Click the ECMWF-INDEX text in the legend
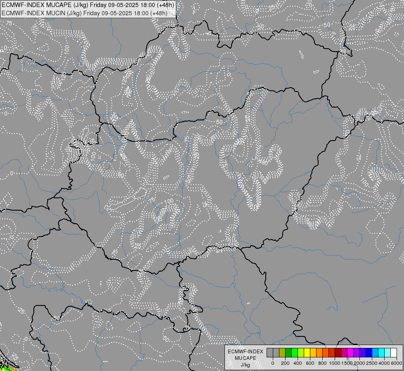The height and width of the screenshot is (371, 404). click(246, 352)
